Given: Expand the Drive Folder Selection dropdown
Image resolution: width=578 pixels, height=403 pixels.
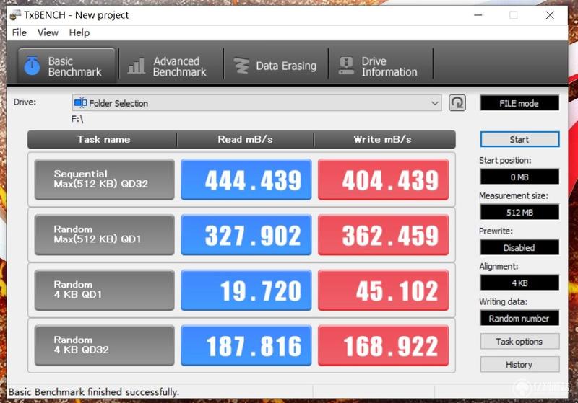Looking at the screenshot, I should point(256,103).
